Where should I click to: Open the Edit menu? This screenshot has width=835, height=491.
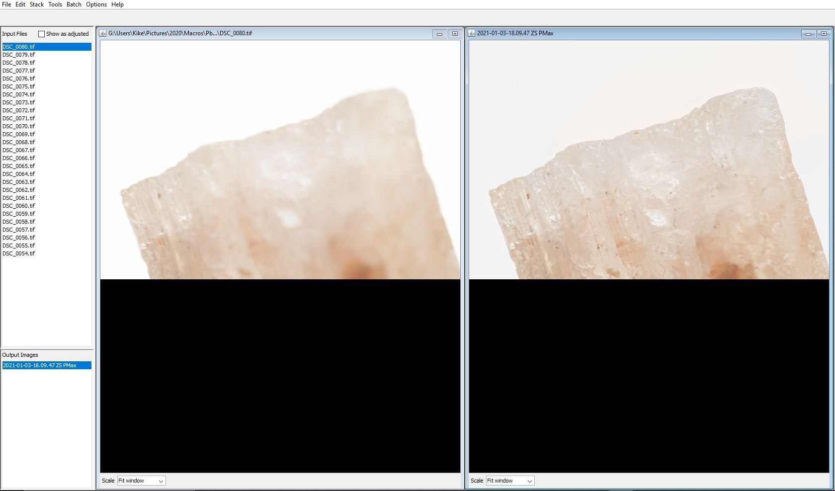tap(20, 4)
